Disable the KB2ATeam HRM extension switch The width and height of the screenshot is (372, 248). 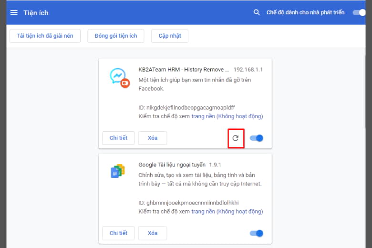click(x=257, y=138)
